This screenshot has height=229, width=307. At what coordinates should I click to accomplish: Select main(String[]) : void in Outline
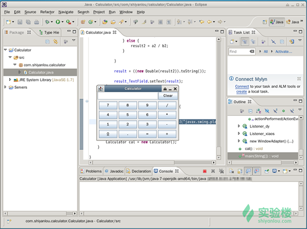(261, 156)
